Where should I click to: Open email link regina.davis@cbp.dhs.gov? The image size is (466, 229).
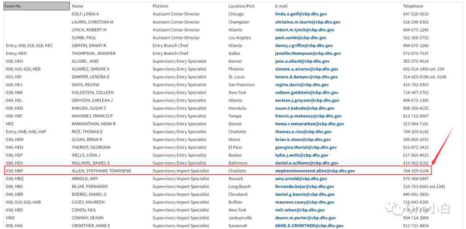tap(302, 85)
